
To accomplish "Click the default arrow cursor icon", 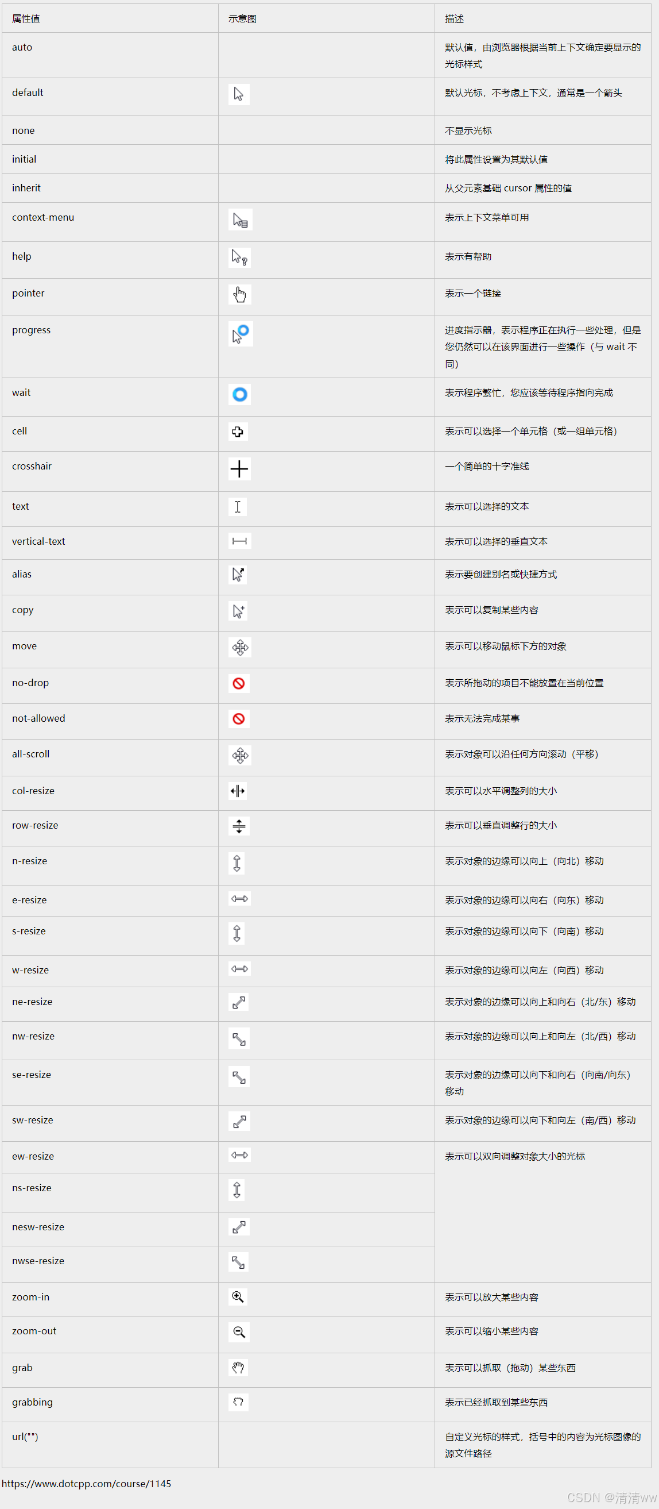I will click(x=239, y=94).
